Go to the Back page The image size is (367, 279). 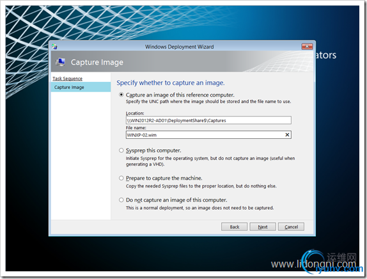pos(234,227)
